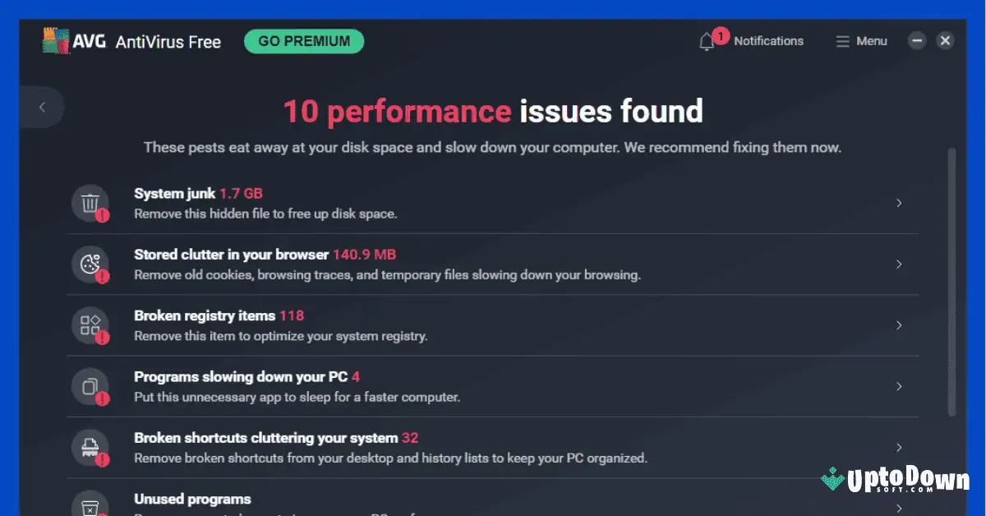Click the Broken registry items icon
The width and height of the screenshot is (986, 516).
(91, 325)
